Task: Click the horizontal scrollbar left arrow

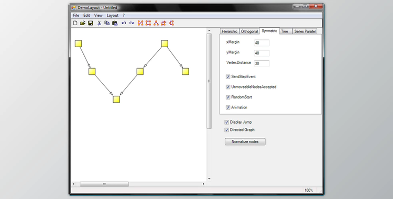Action: 73,184
